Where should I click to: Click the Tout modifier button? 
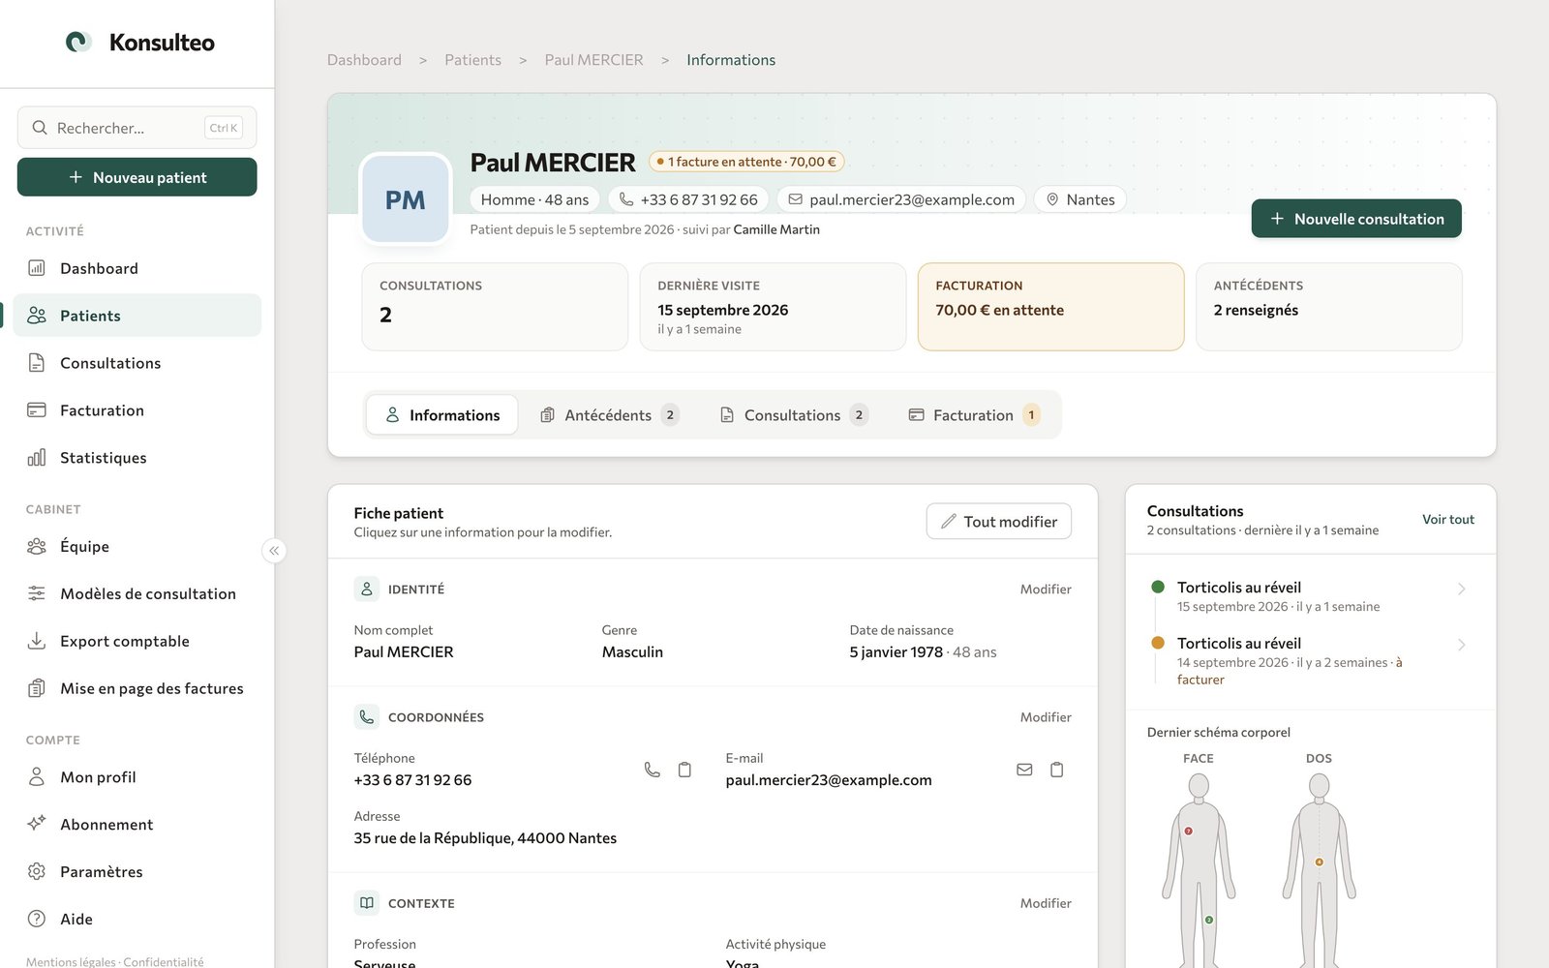click(999, 521)
